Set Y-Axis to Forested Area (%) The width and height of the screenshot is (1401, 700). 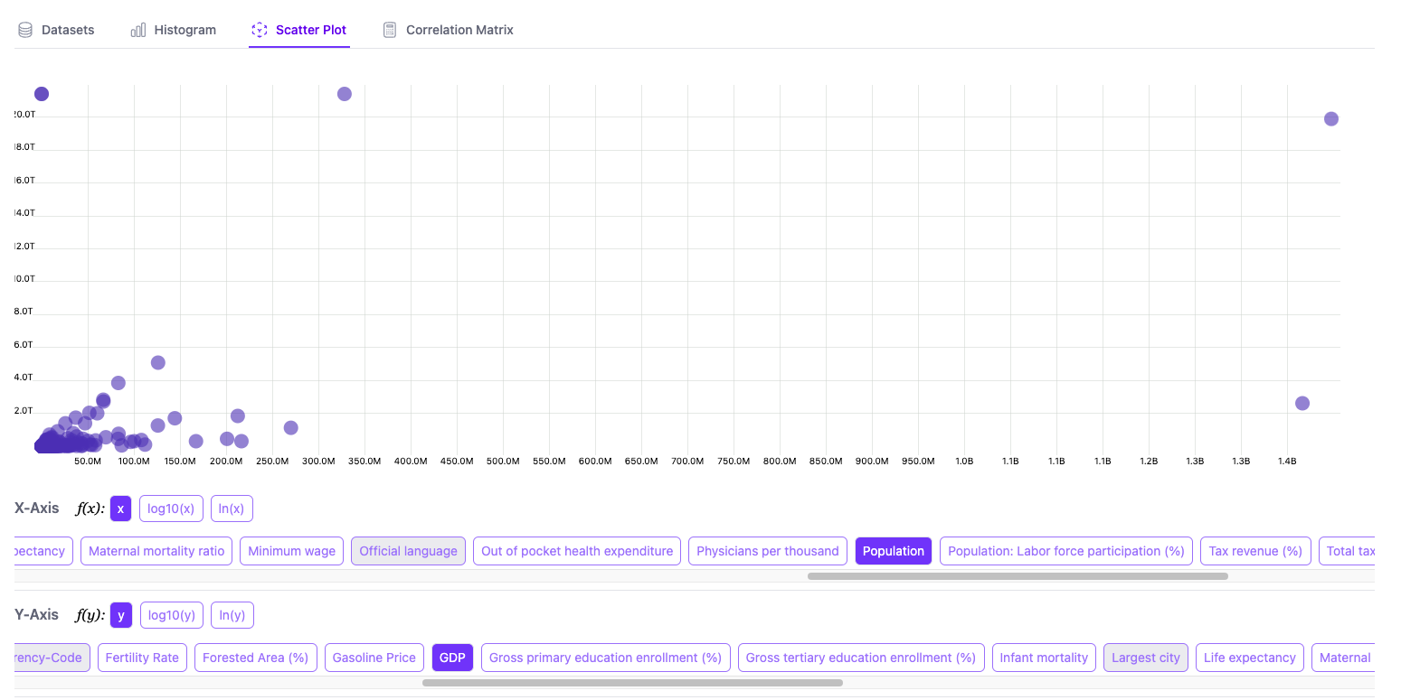pyautogui.click(x=256, y=658)
